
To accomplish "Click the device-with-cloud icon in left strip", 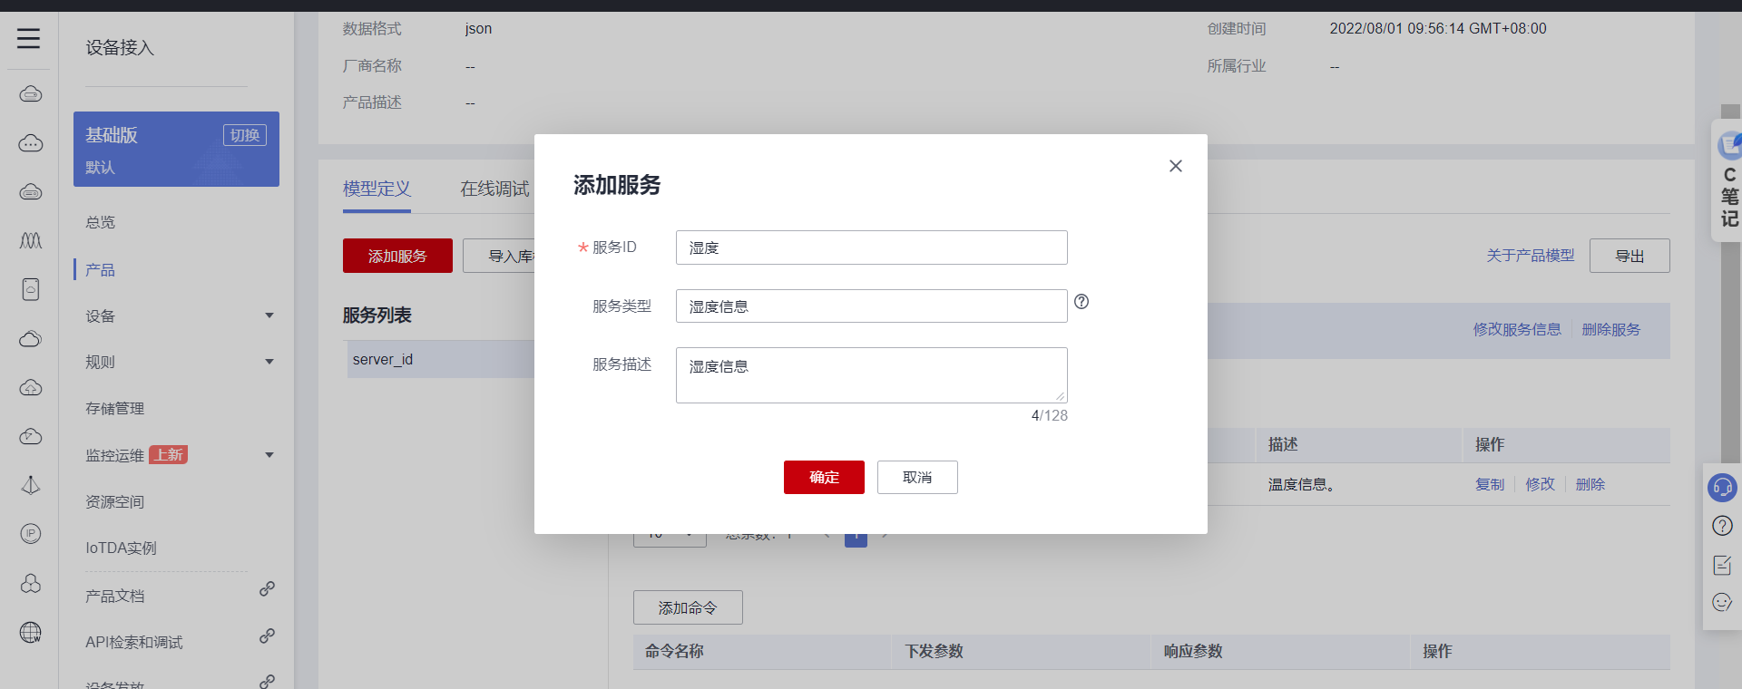I will click(31, 289).
